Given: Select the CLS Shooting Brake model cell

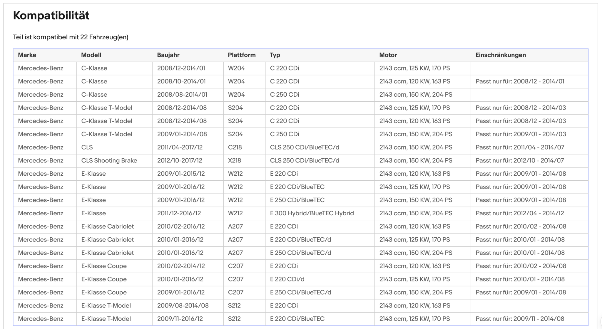Looking at the screenshot, I should (109, 160).
